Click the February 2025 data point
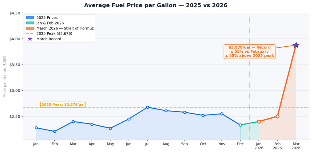The width and height of the screenshot is (312, 153). coord(55,131)
